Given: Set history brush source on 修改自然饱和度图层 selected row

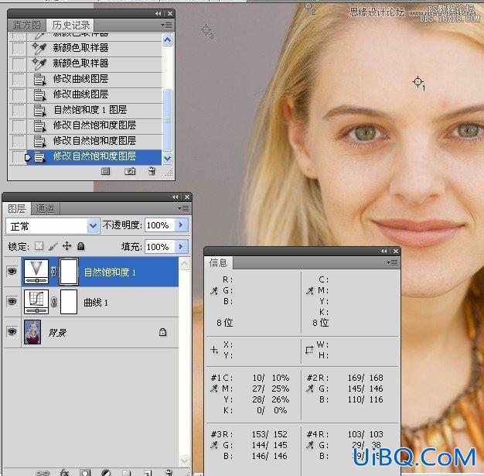Looking at the screenshot, I should pyautogui.click(x=18, y=157).
